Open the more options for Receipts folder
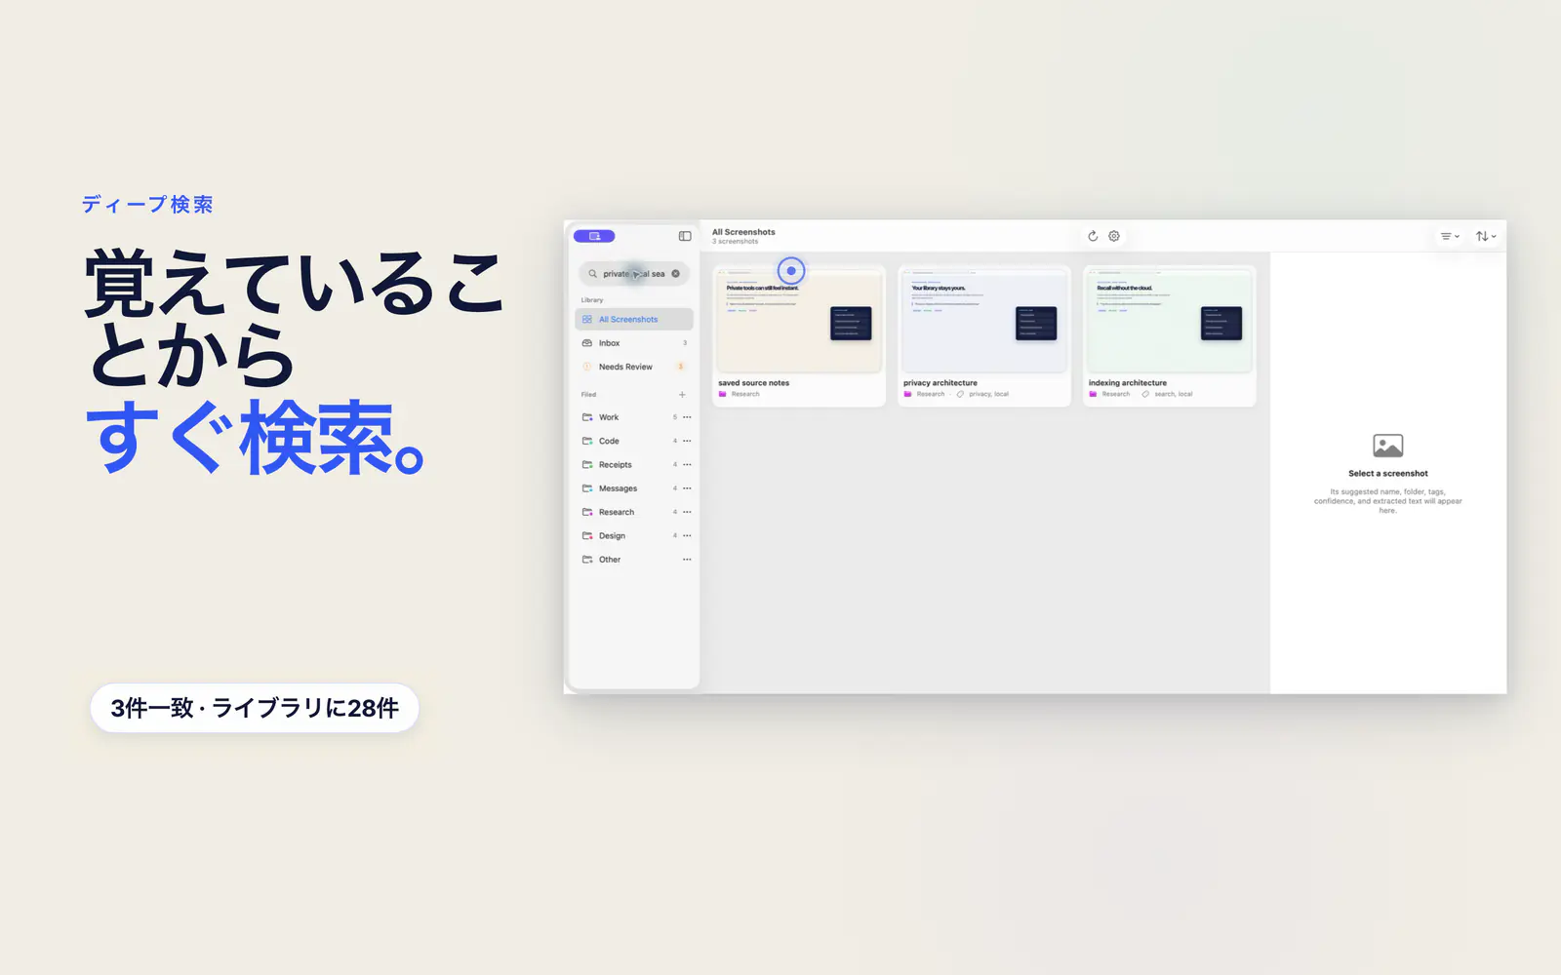The height and width of the screenshot is (975, 1561). click(687, 465)
